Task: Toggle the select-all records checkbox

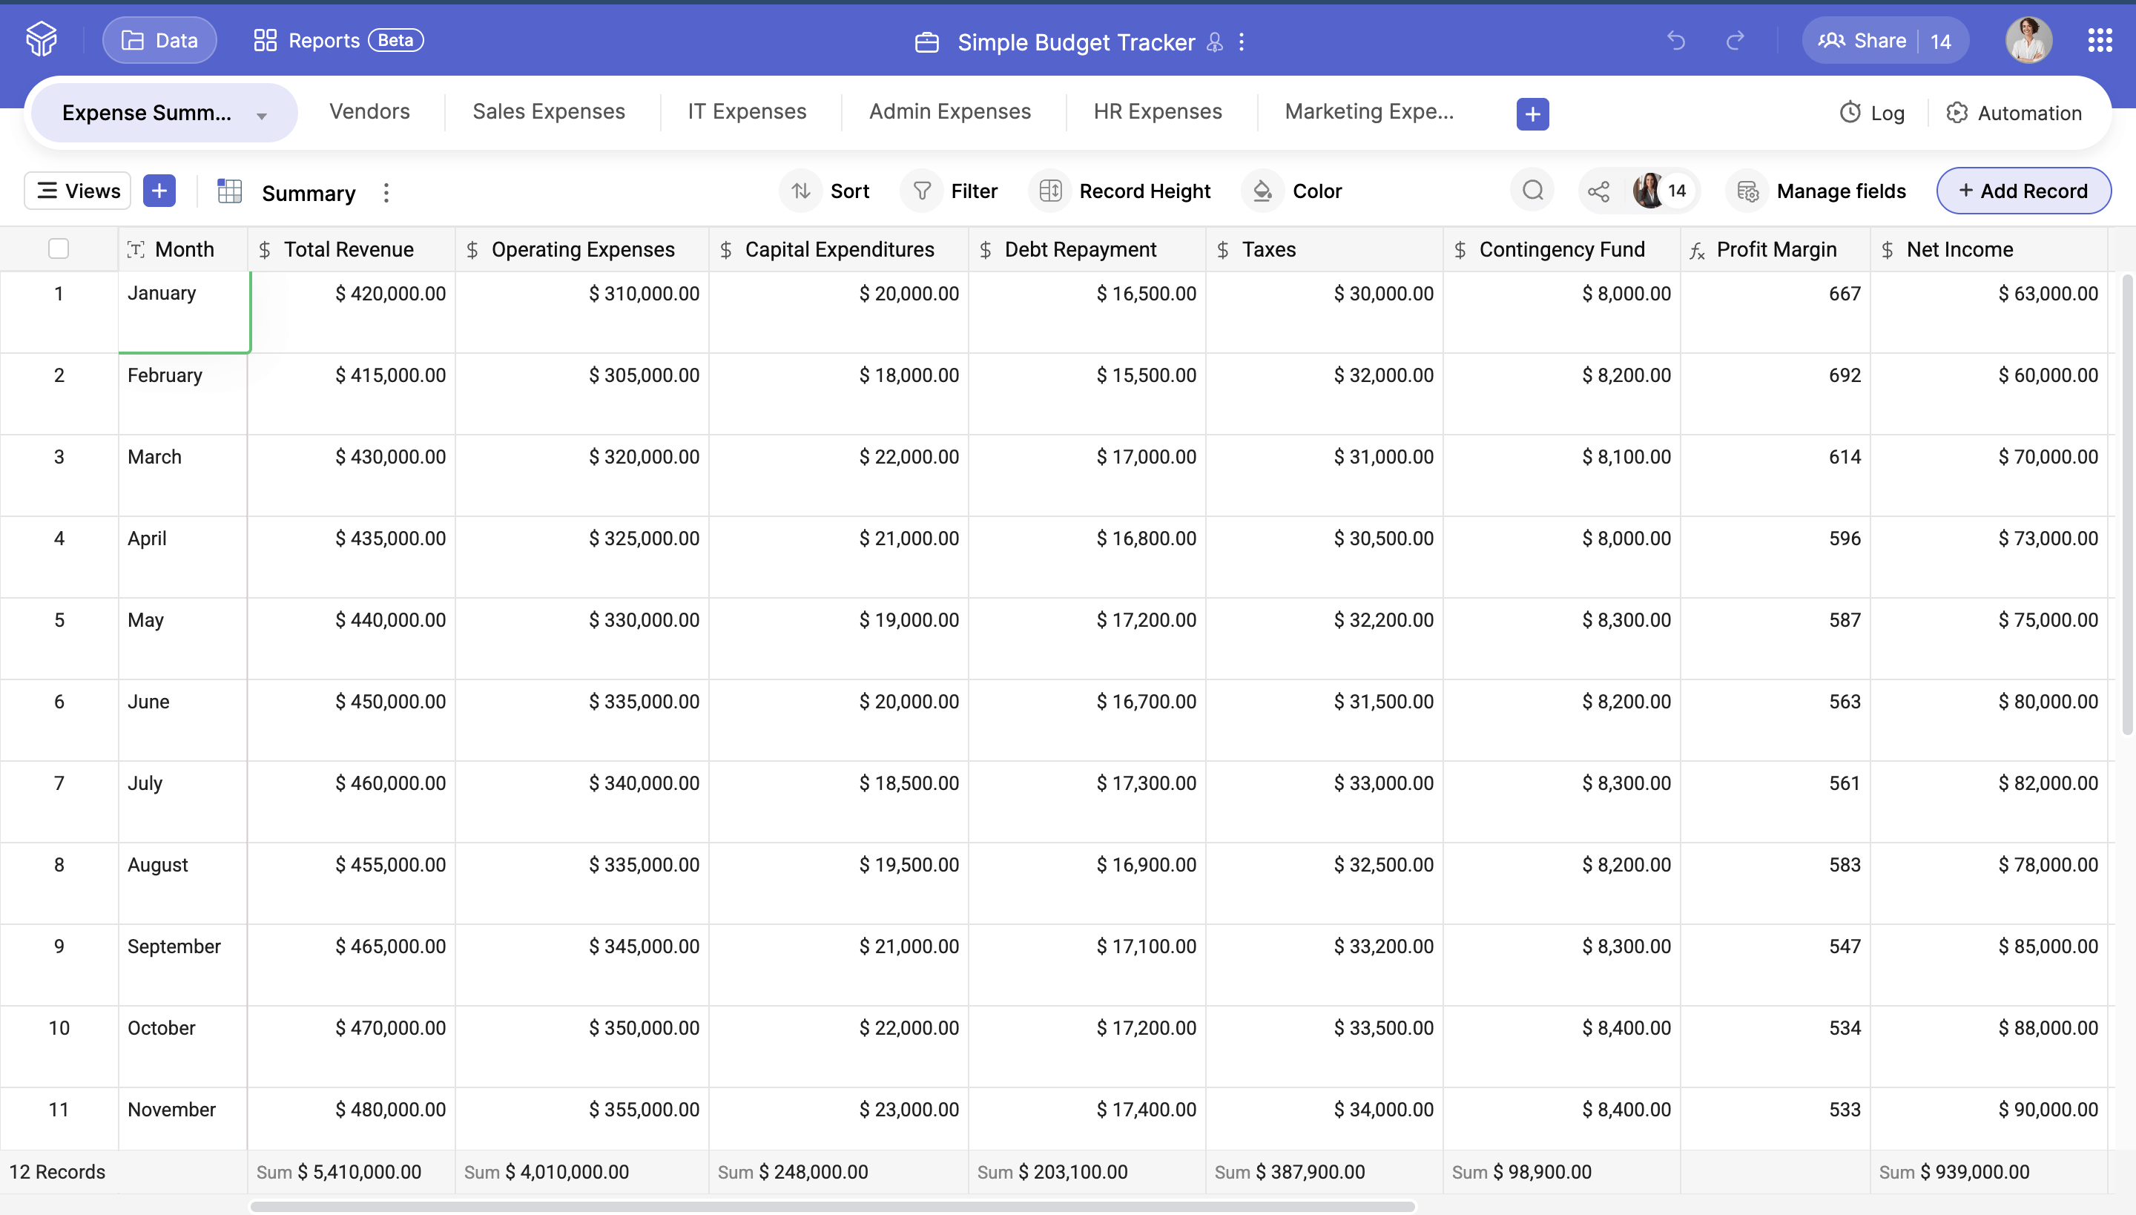Action: [59, 248]
